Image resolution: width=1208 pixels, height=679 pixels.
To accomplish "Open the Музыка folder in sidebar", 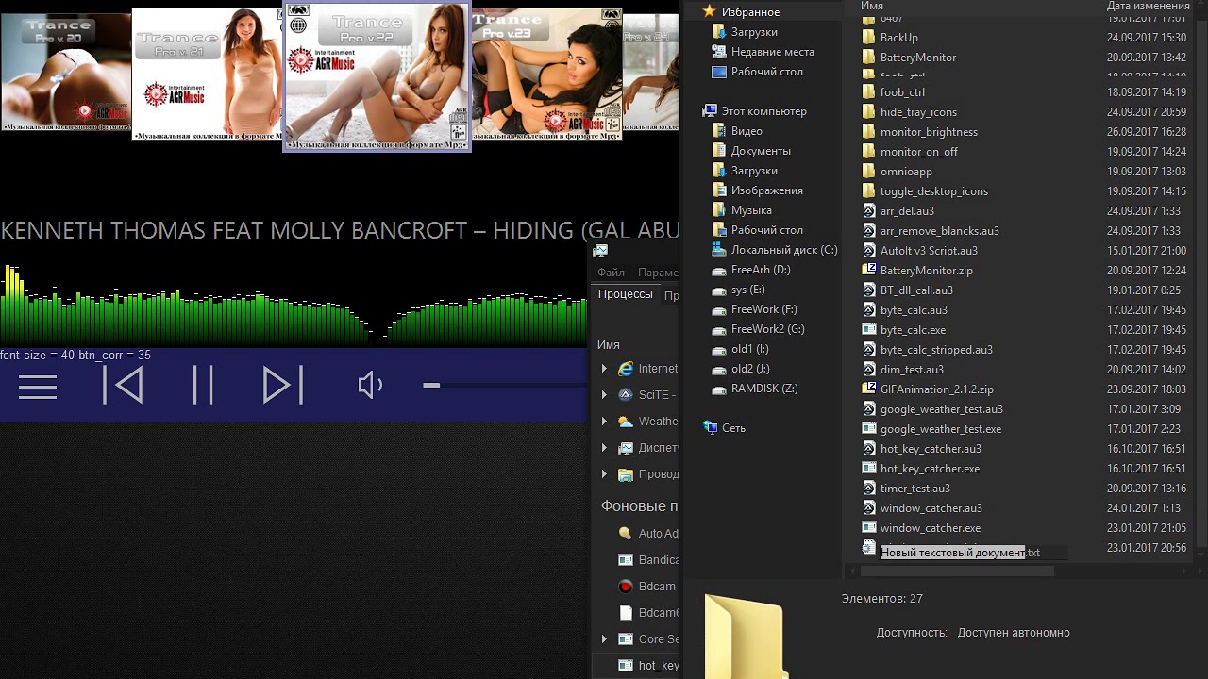I will pos(742,210).
